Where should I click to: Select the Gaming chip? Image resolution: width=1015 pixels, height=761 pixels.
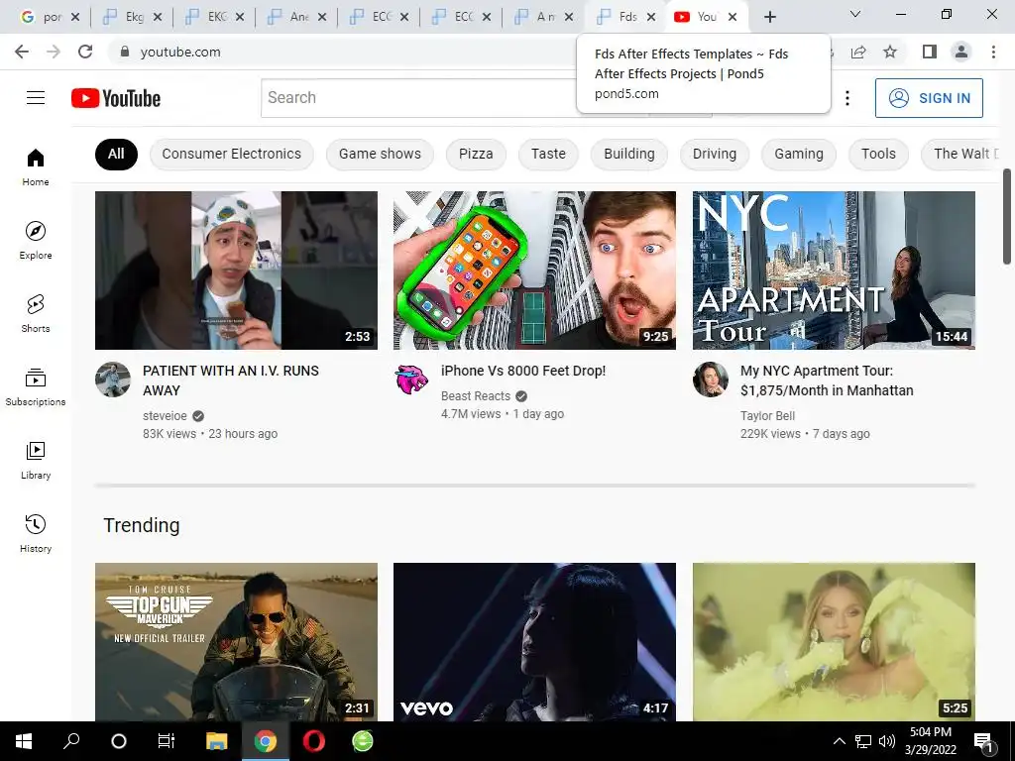coord(799,154)
